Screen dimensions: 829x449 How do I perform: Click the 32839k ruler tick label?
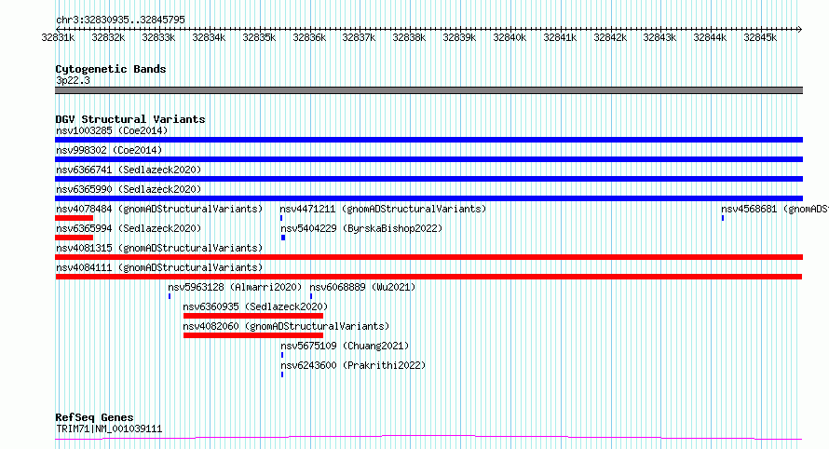[x=459, y=37]
